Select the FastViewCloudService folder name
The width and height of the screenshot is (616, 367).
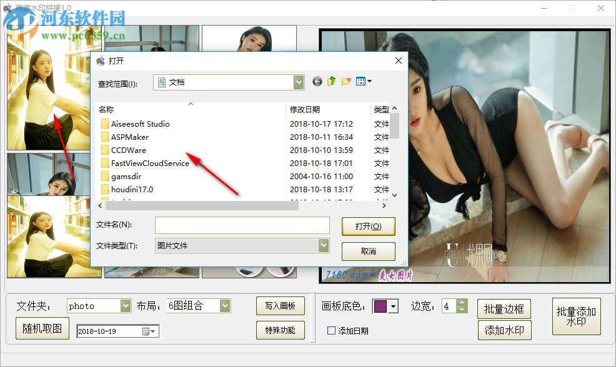coord(150,164)
